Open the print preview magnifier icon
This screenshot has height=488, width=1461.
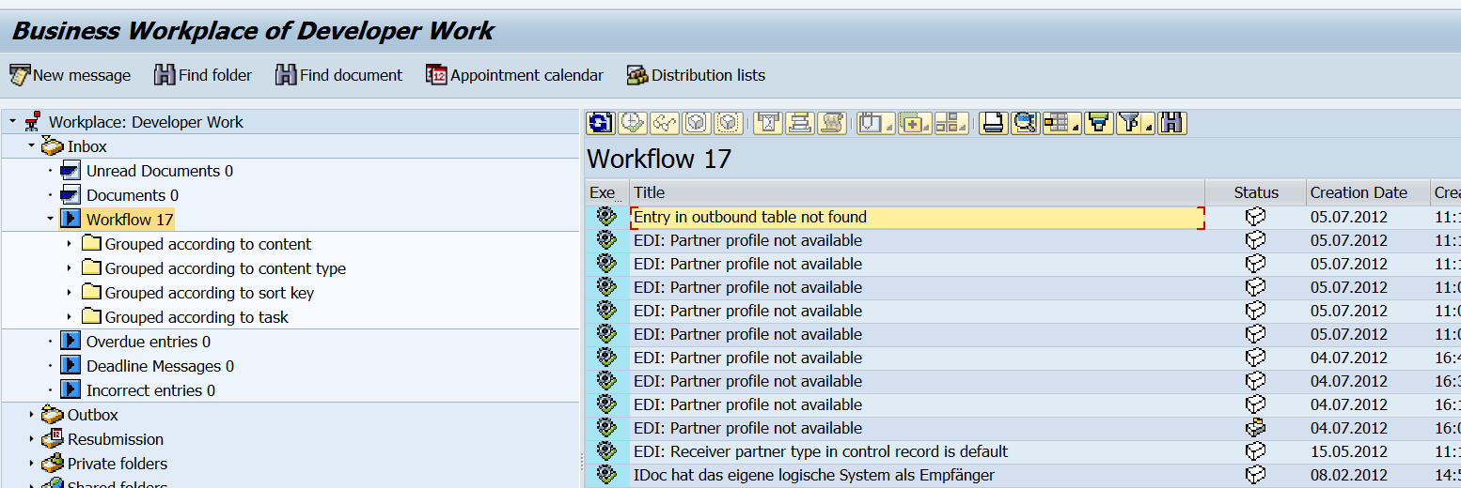tap(1025, 123)
